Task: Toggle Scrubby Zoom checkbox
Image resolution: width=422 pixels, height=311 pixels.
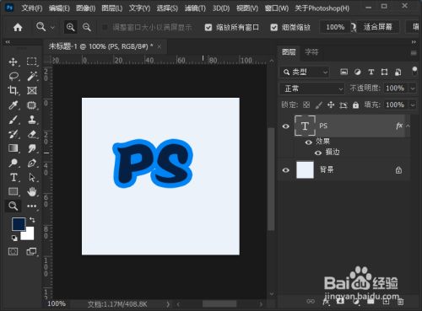Action: click(274, 27)
